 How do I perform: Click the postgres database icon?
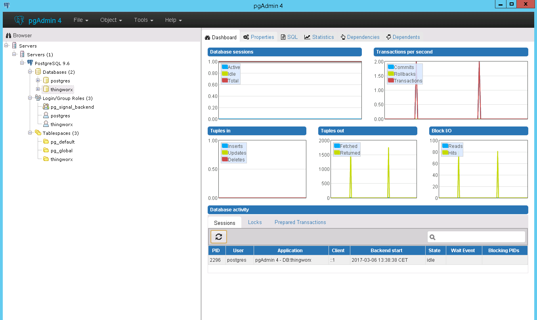46,80
